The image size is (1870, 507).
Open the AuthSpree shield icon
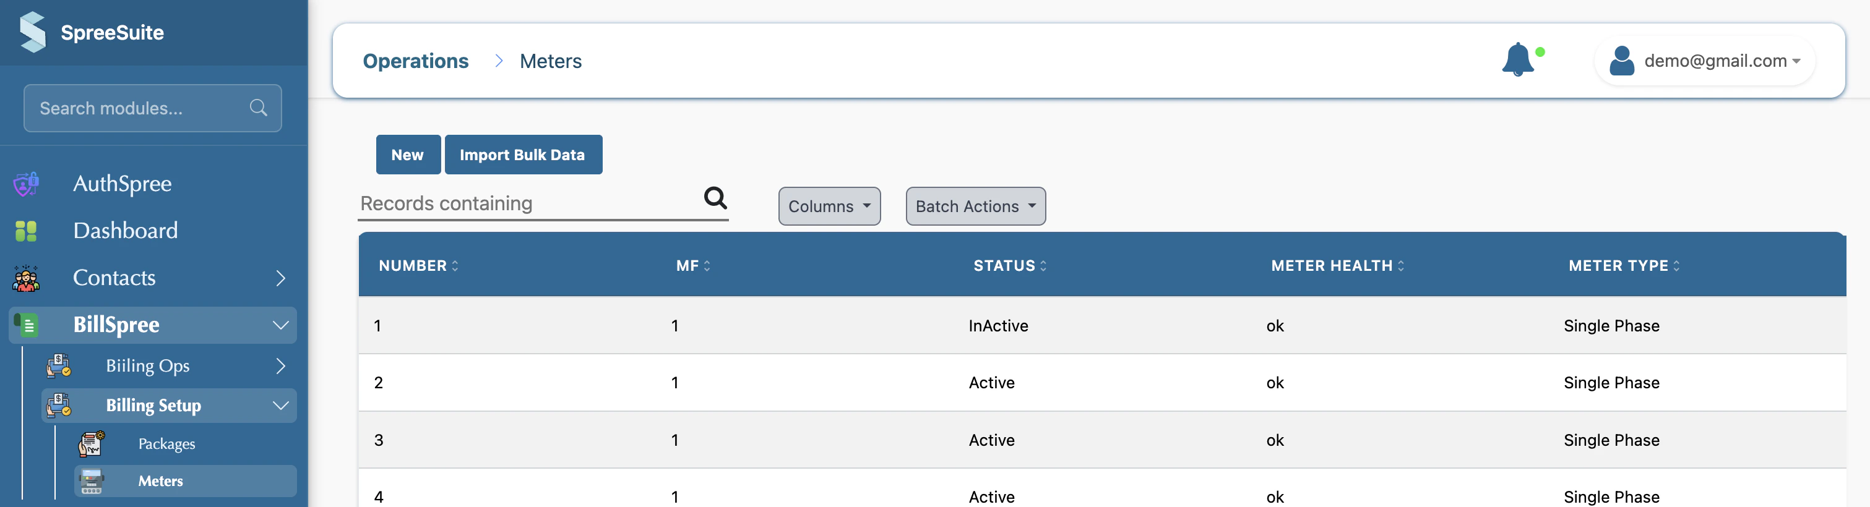26,184
